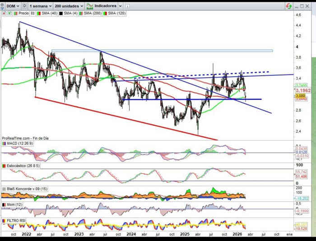
Task: Click the Blai5 Koncorde panel icon
Action: tap(4, 189)
